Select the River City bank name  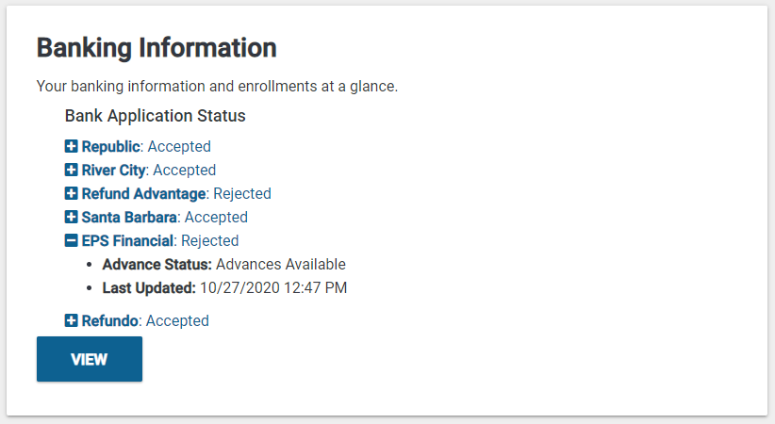click(x=113, y=171)
